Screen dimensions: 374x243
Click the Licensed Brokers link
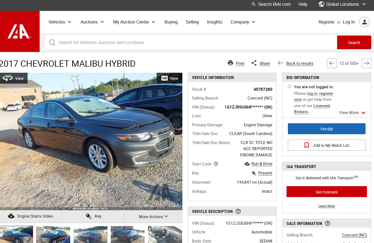point(312,109)
